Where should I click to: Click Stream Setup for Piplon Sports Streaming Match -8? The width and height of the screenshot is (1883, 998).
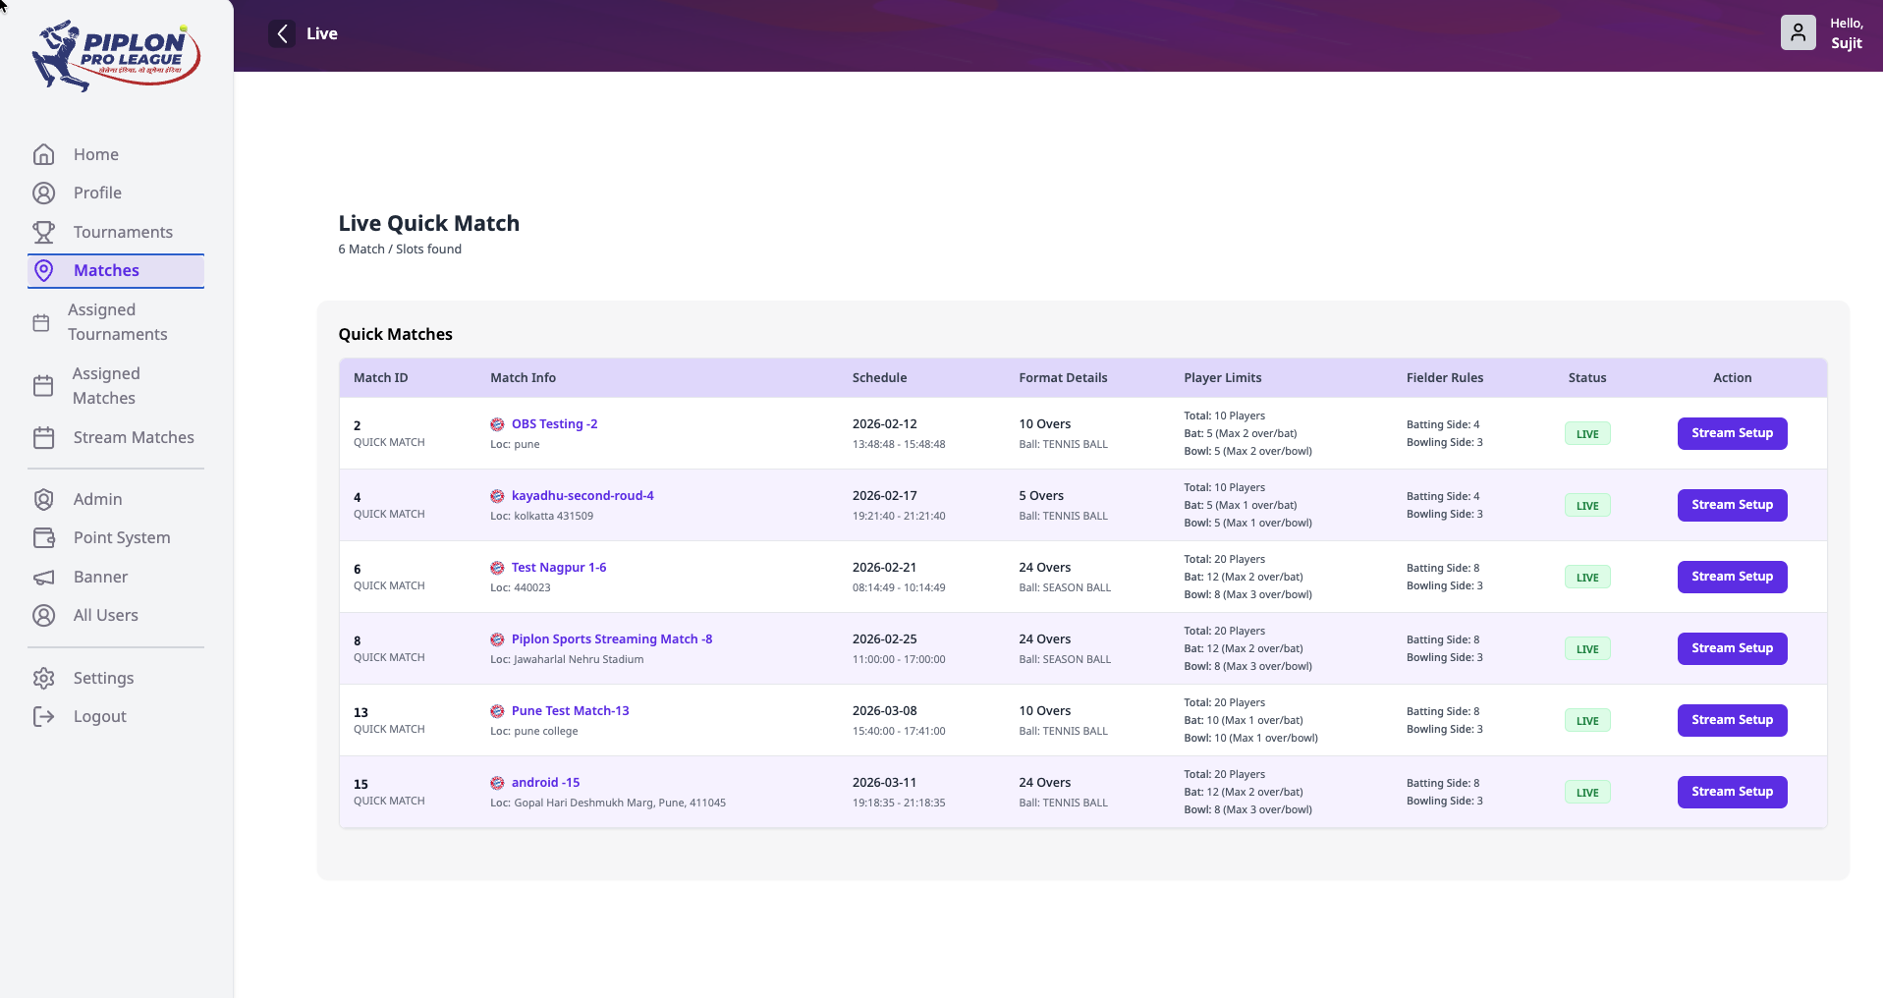coord(1732,648)
